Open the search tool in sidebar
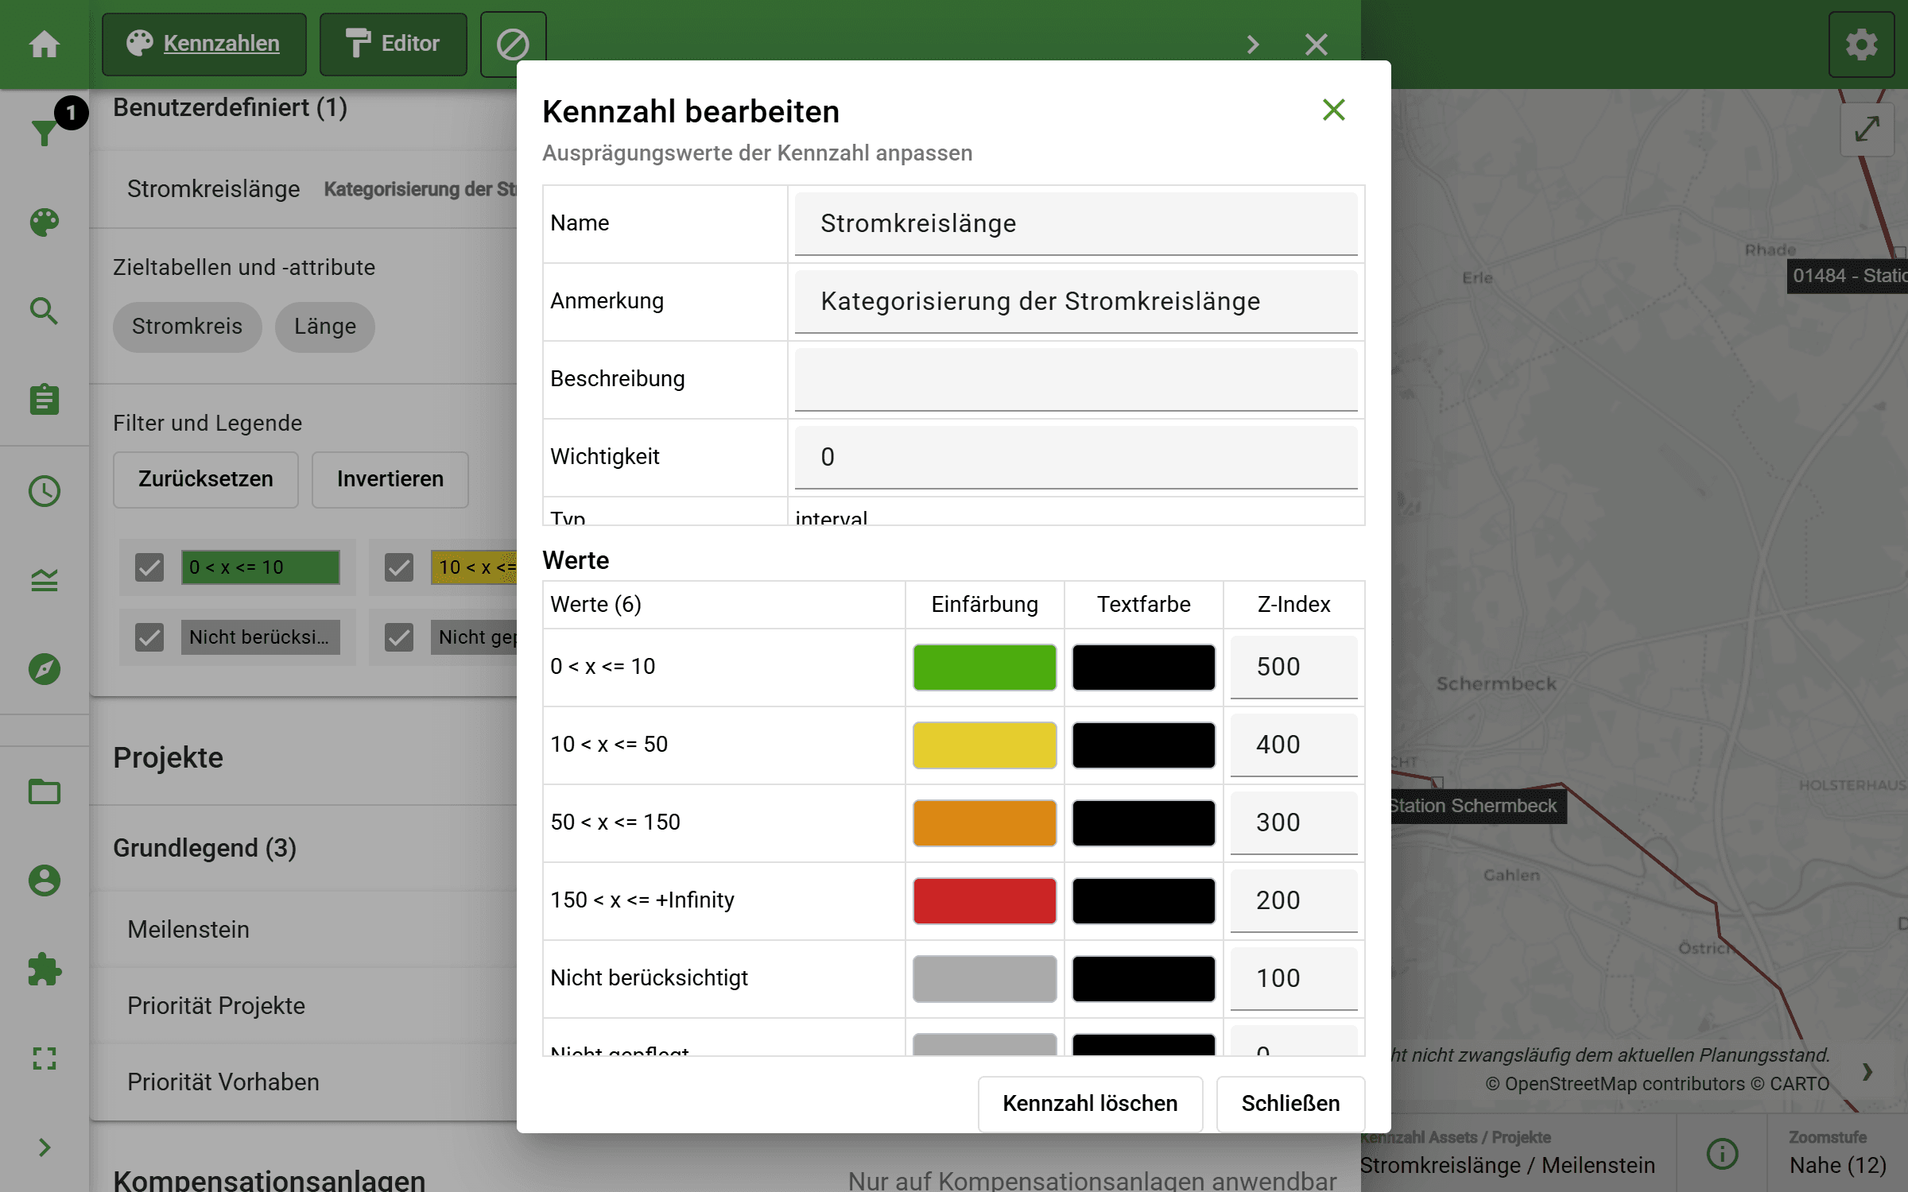1908x1192 pixels. [44, 312]
